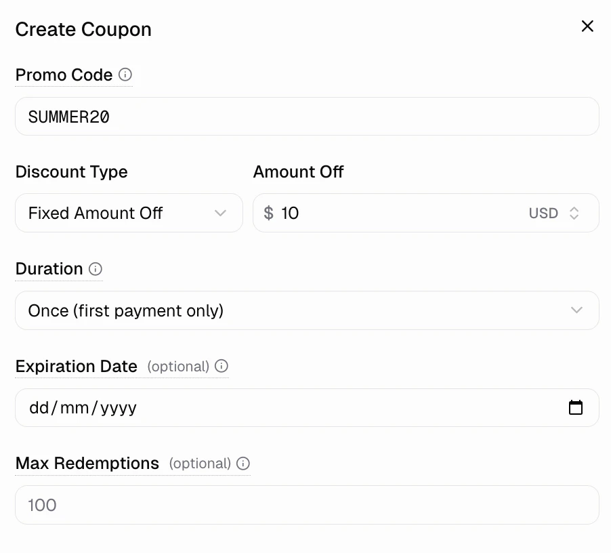Open the calendar date picker
The width and height of the screenshot is (611, 553).
tap(575, 407)
